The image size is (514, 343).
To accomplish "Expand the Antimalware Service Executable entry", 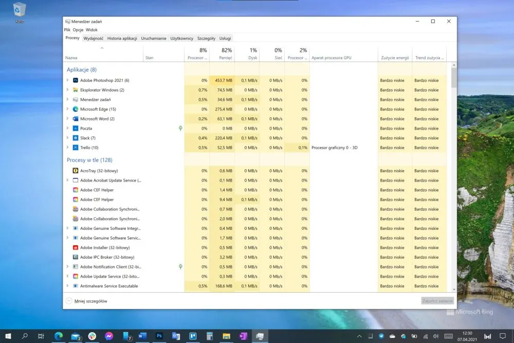I will pos(67,285).
